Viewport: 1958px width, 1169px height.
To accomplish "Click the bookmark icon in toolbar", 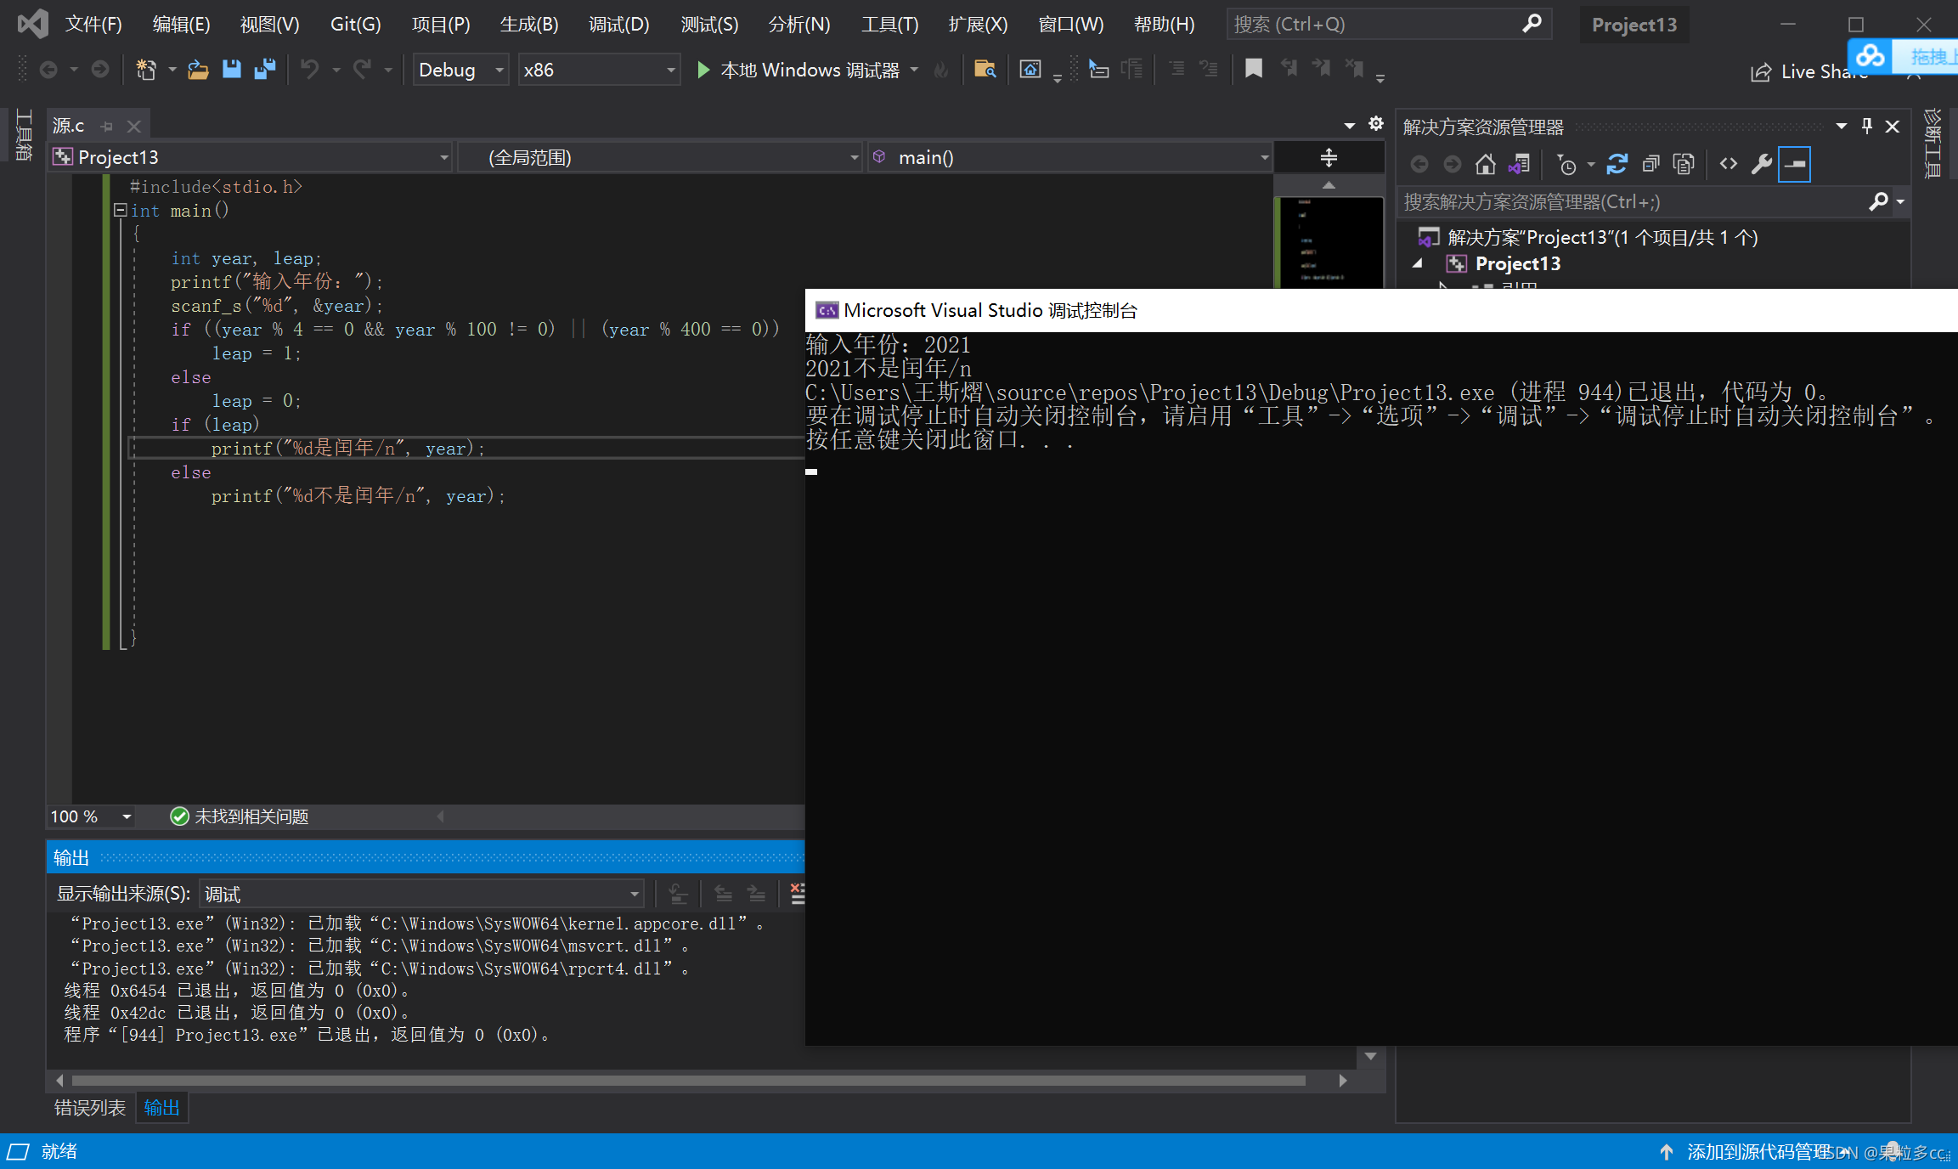I will click(x=1253, y=70).
